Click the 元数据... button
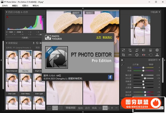The height and width of the screenshot is (113, 166). click(x=25, y=38)
